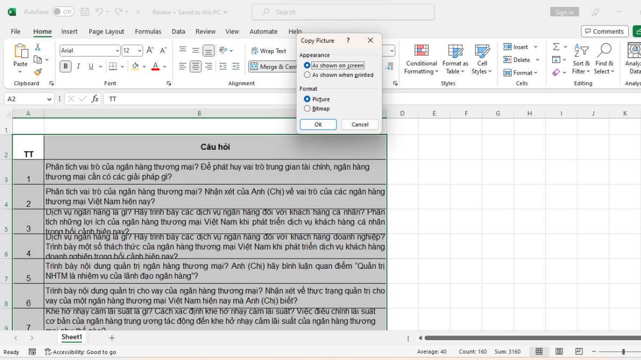Open the Arial font name dropdown
641x360 pixels.
(117, 51)
